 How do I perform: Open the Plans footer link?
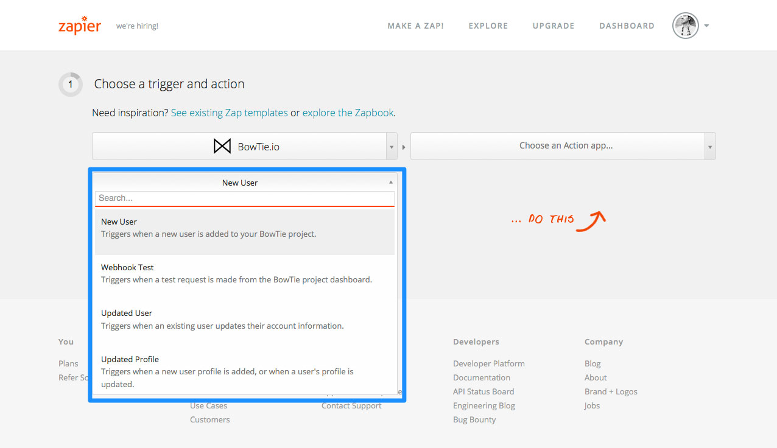pos(68,363)
